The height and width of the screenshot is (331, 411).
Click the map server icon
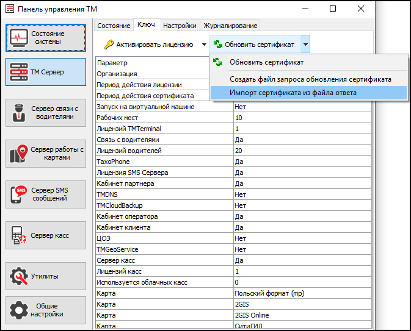20,154
